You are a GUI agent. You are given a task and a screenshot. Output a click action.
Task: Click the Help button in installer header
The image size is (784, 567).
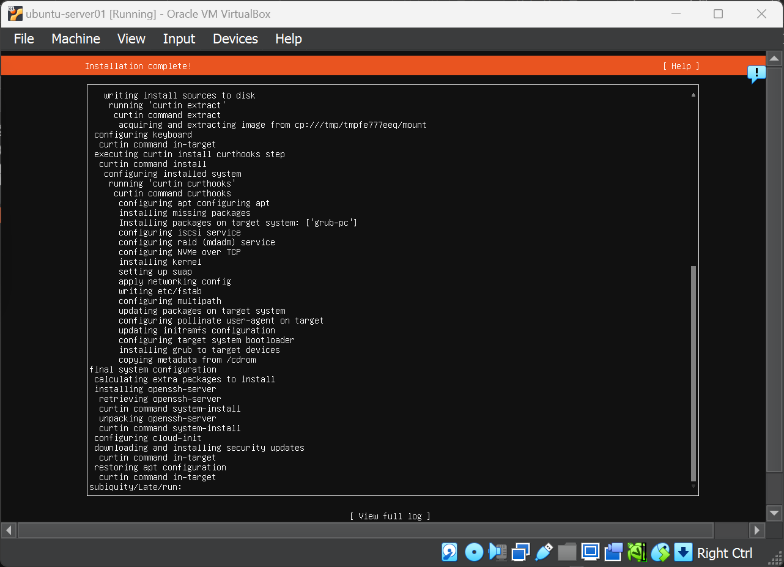[681, 66]
